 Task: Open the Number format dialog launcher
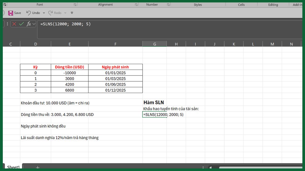pyautogui.click(x=168, y=4)
